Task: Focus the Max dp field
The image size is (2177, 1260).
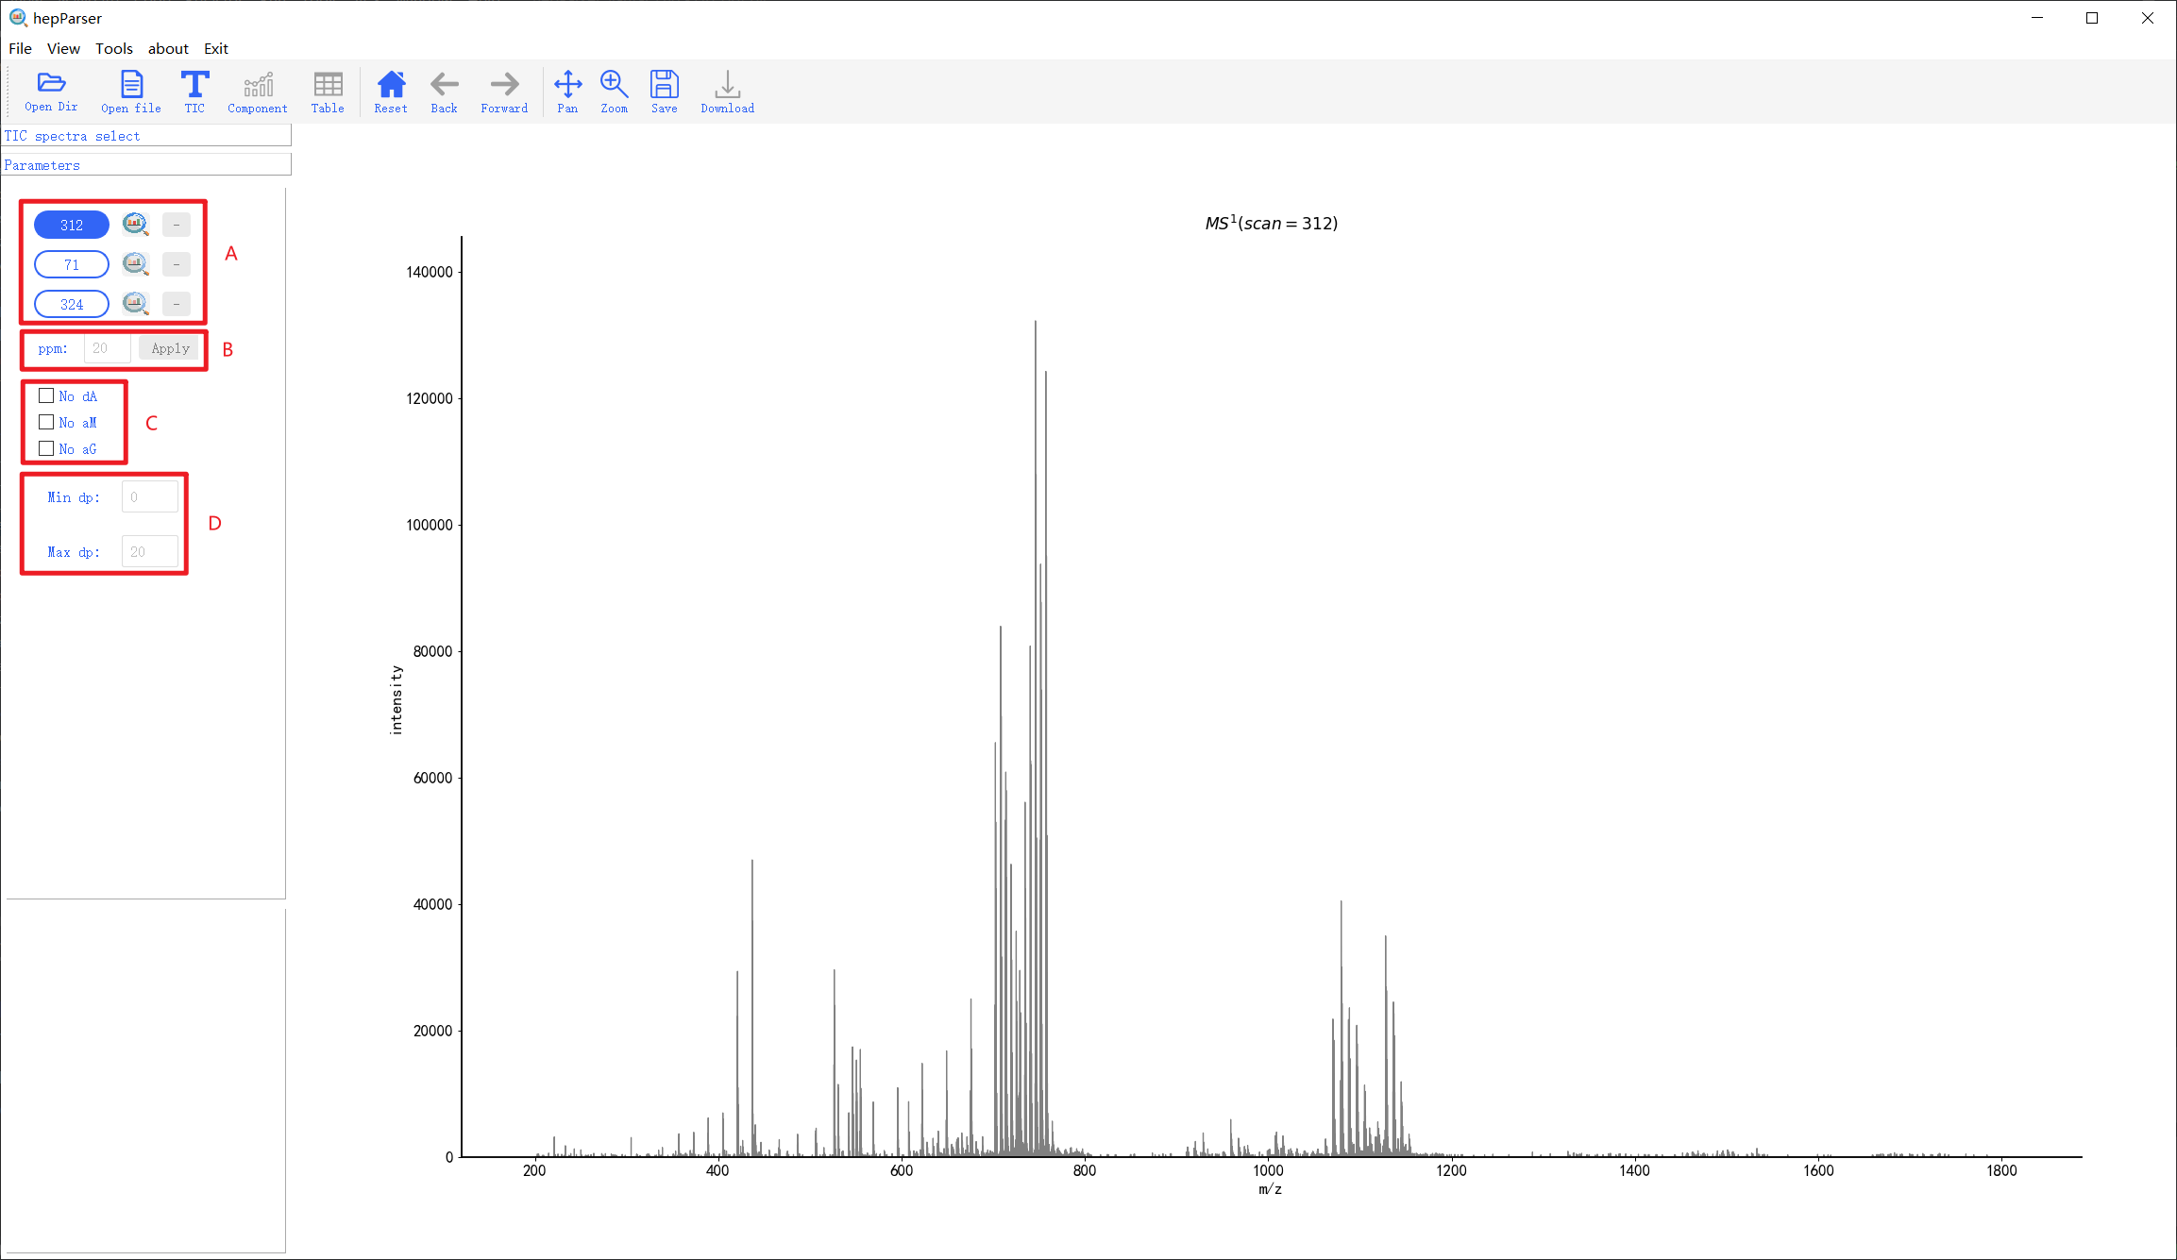Action: (149, 552)
